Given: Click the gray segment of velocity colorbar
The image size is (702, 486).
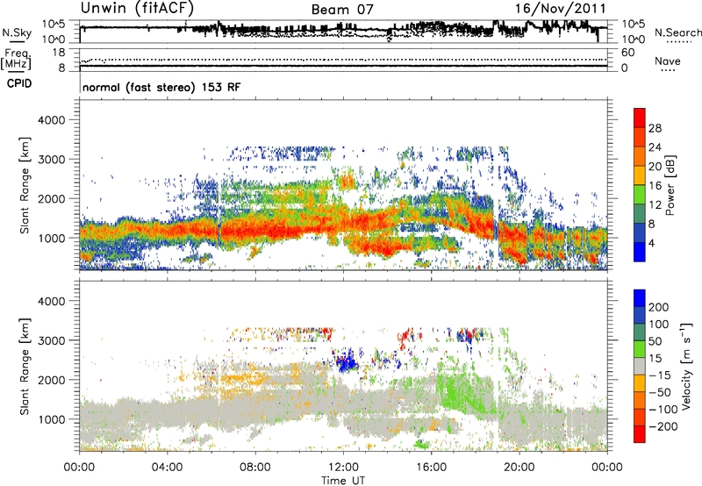Looking at the screenshot, I should [x=640, y=367].
